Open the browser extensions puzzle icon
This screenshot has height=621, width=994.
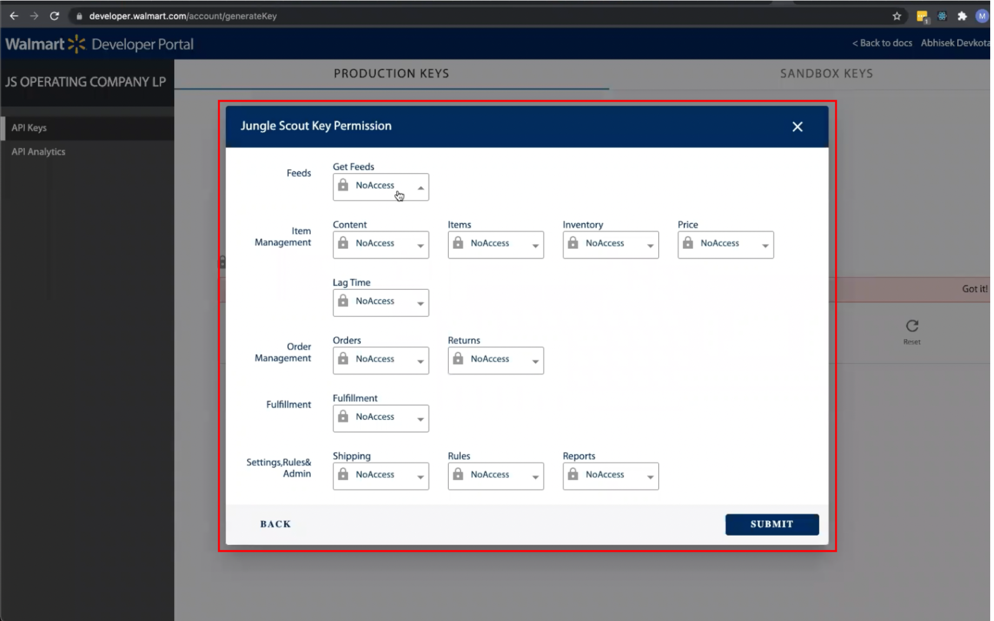[x=962, y=16]
